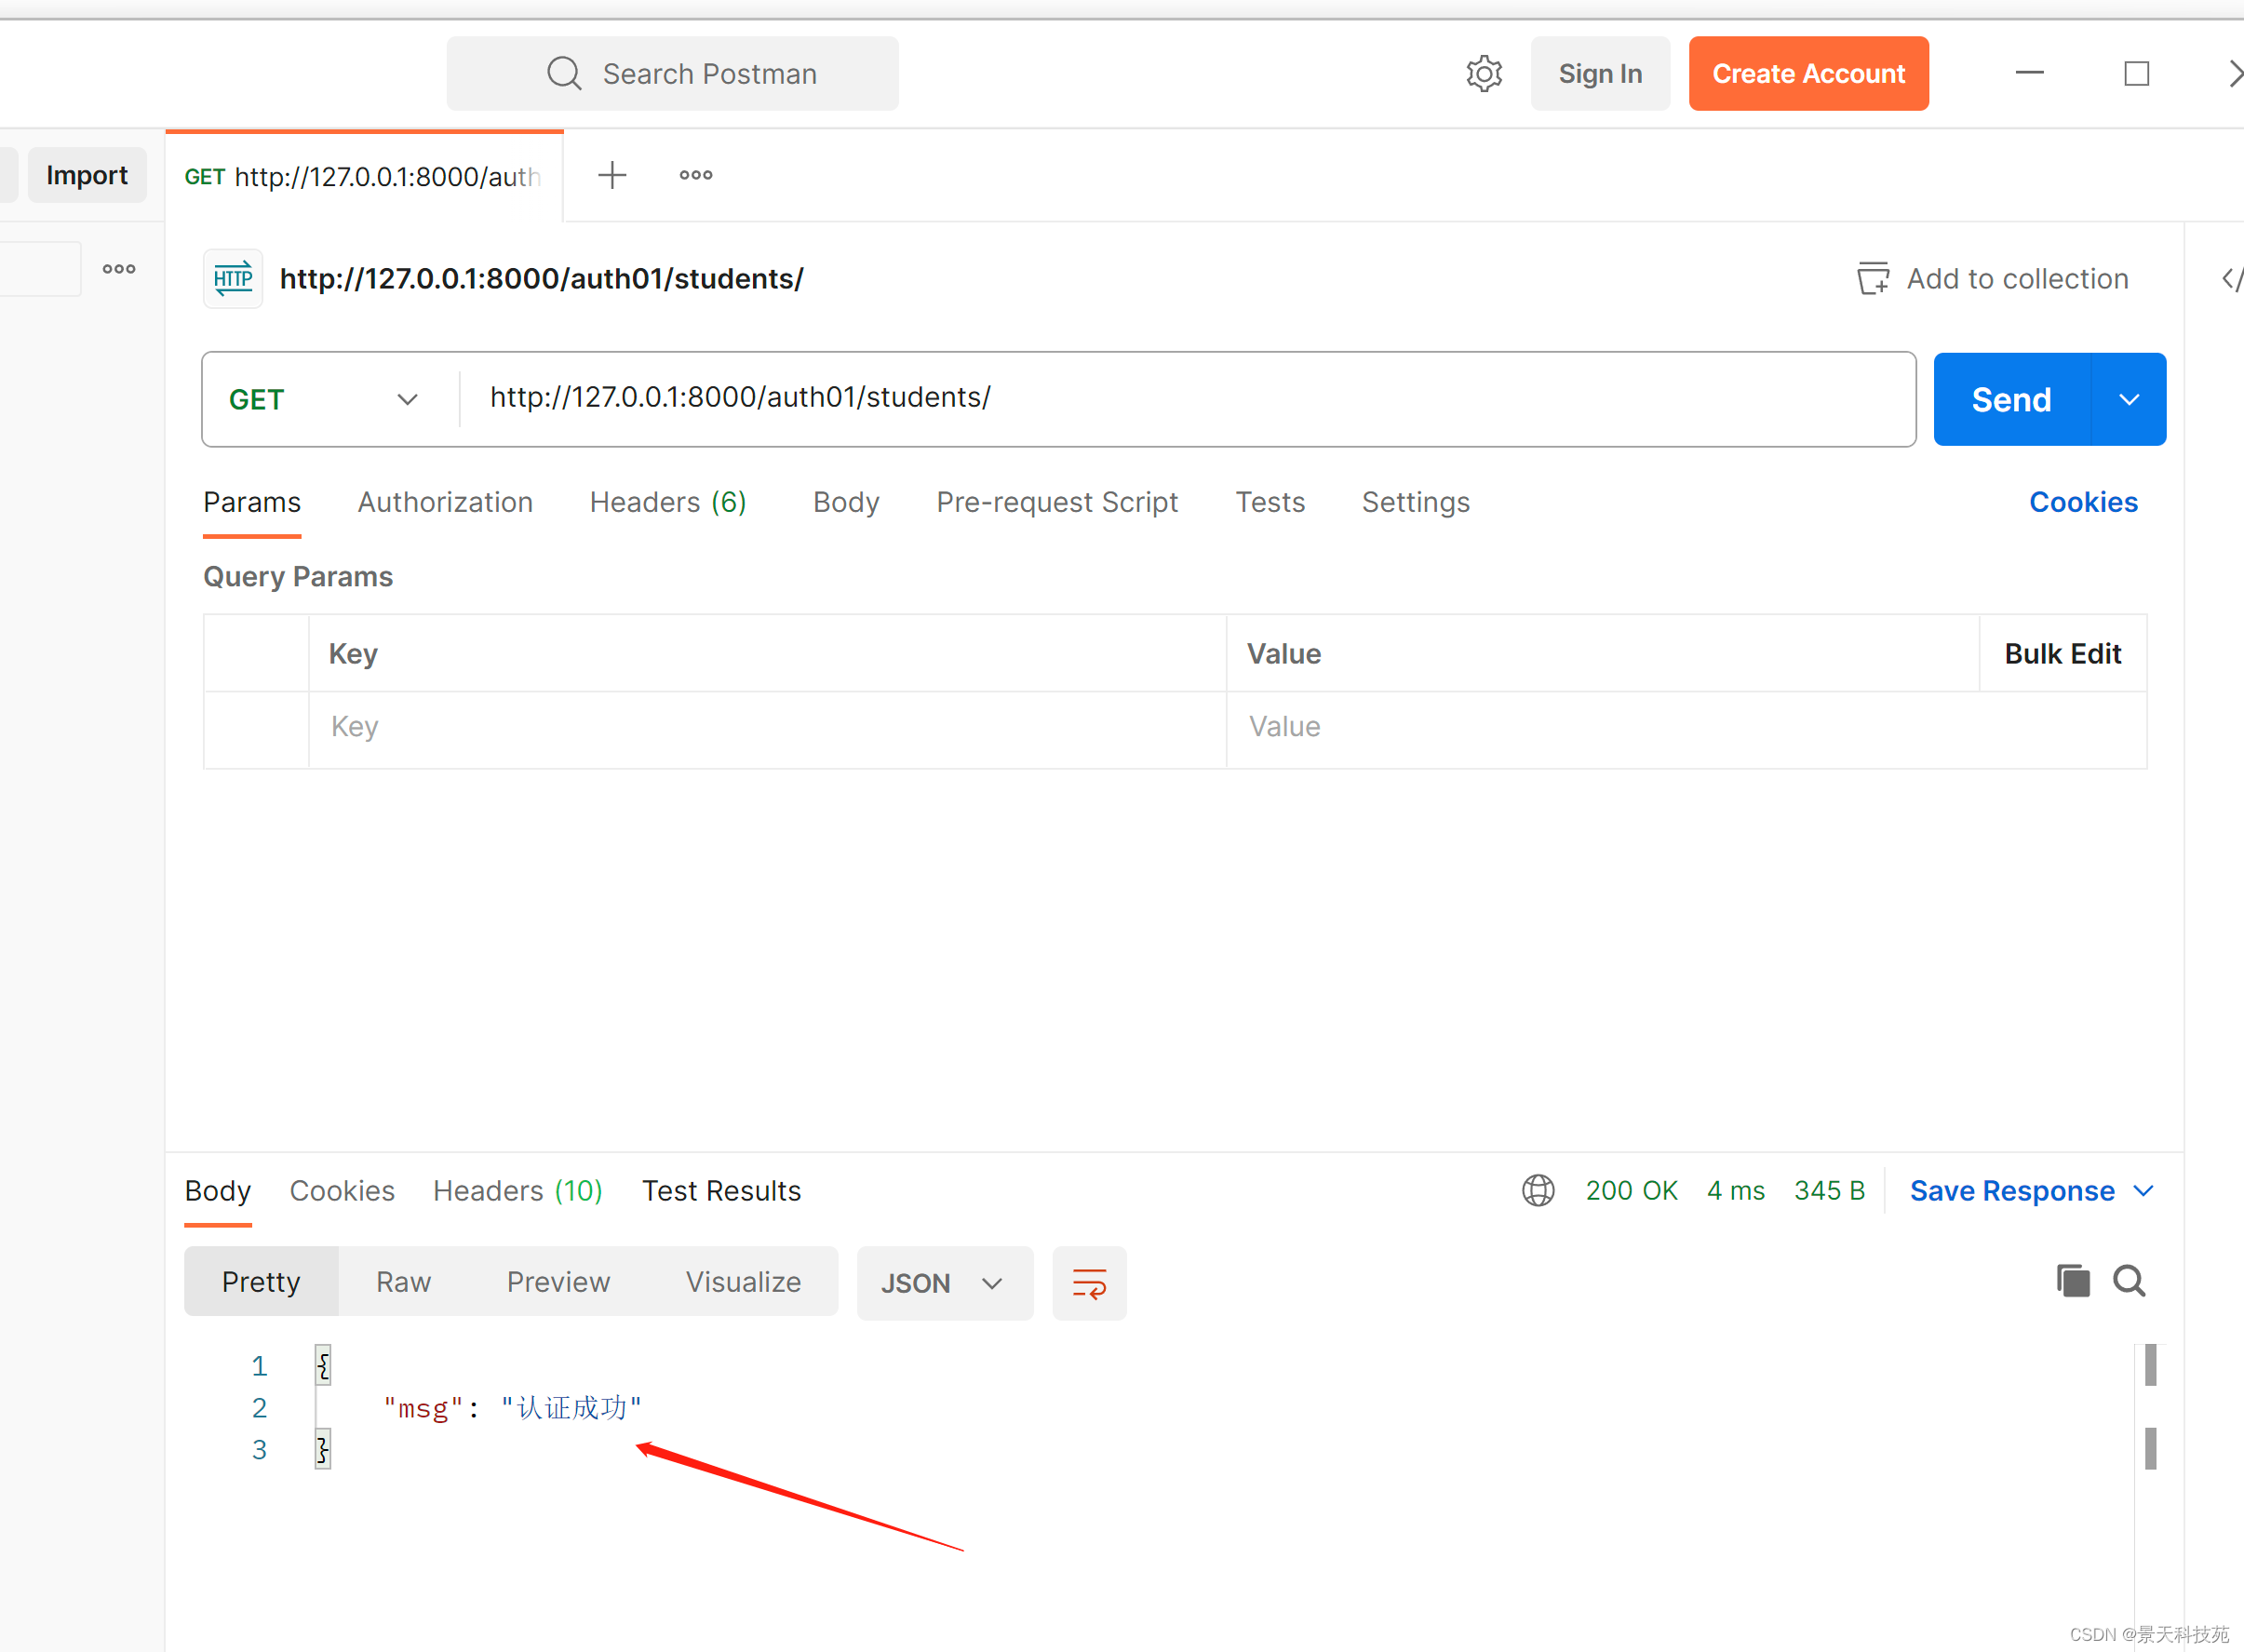Click the 200 OK status text

point(1631,1191)
